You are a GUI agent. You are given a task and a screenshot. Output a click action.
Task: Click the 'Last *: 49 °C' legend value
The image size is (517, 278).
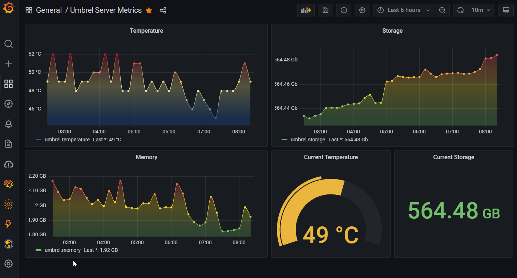tap(107, 140)
